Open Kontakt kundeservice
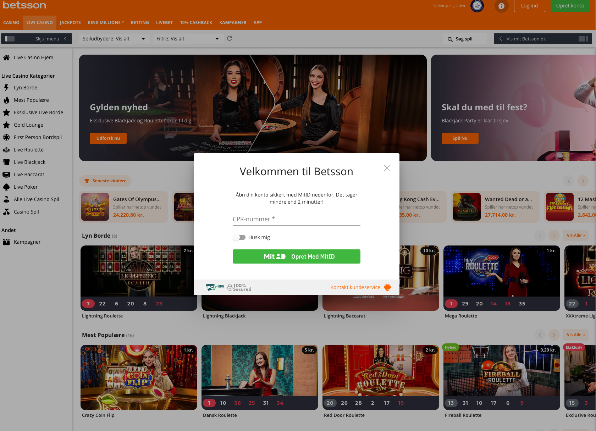This screenshot has height=431, width=596. (x=355, y=287)
